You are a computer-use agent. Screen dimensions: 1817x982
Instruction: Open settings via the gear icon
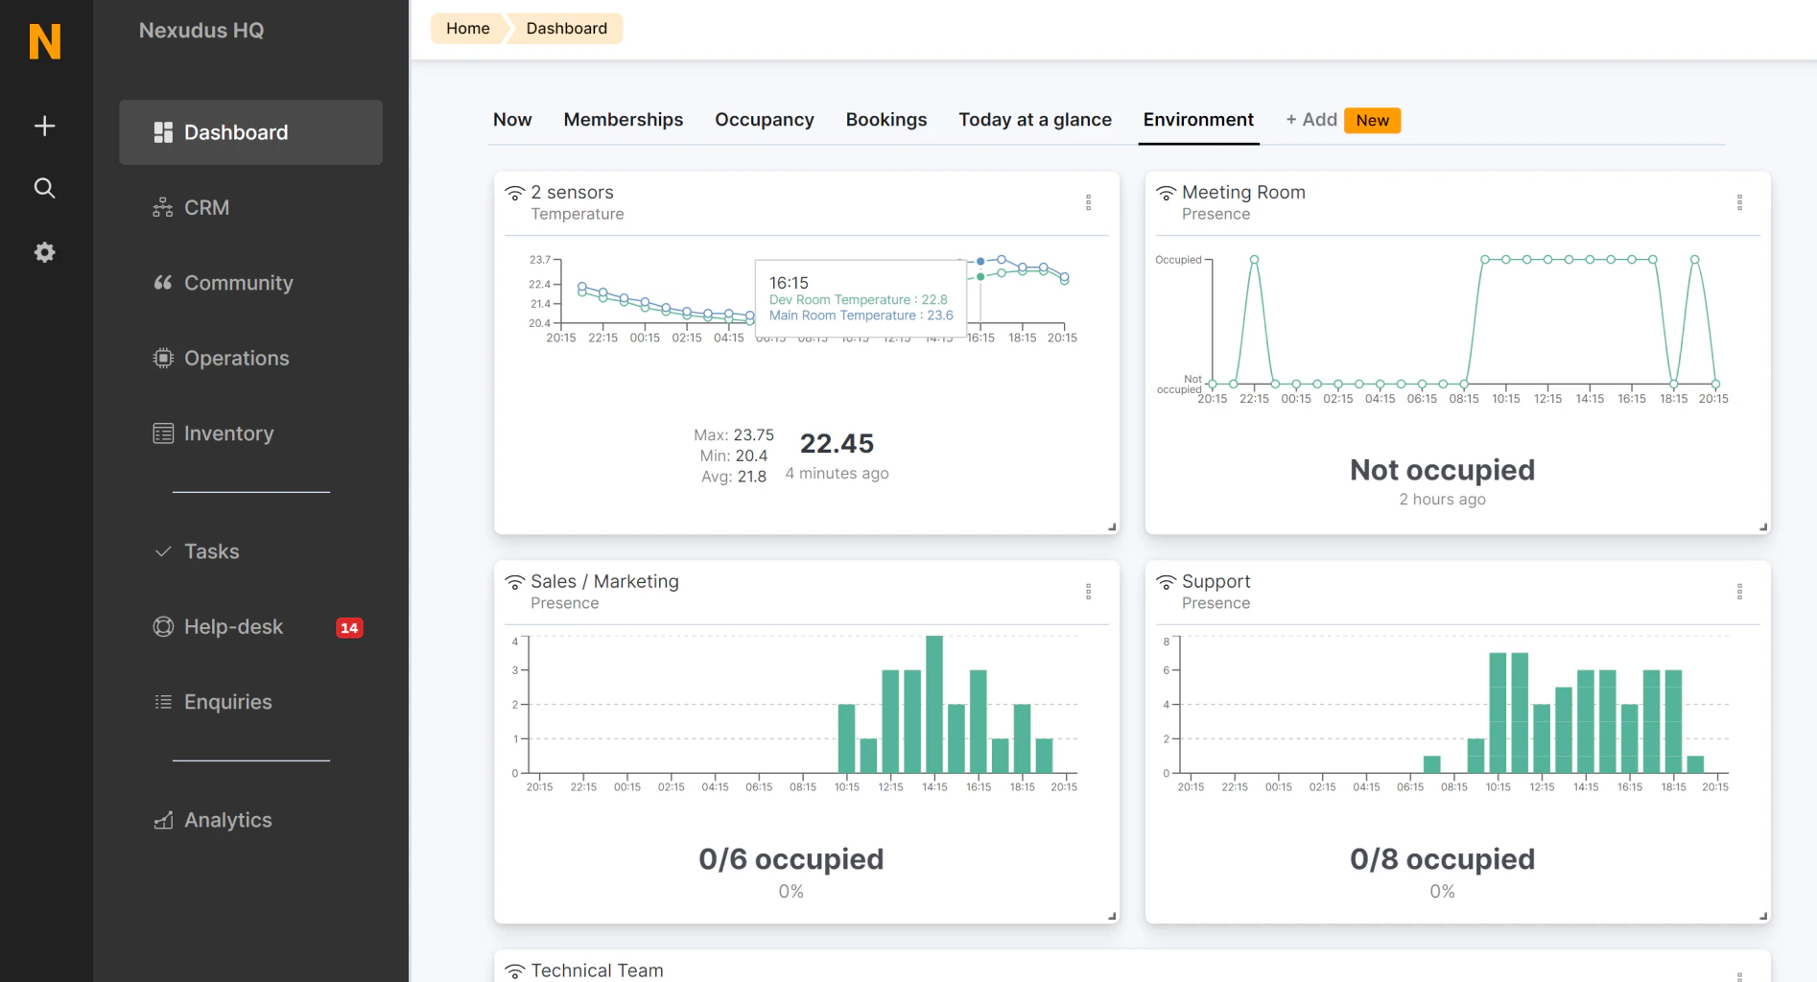pos(44,251)
